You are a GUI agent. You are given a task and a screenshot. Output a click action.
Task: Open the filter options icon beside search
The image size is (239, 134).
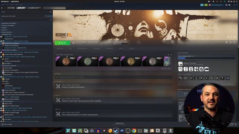point(50,20)
